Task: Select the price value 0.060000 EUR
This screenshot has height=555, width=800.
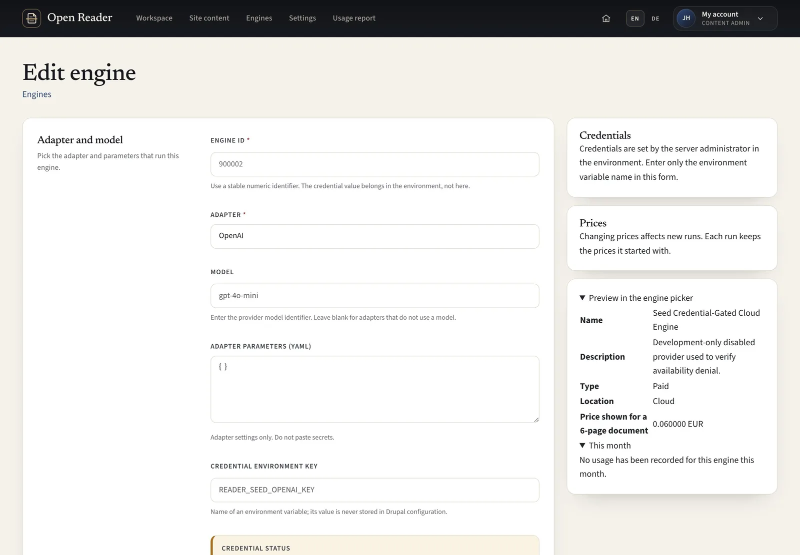Action: pyautogui.click(x=677, y=424)
